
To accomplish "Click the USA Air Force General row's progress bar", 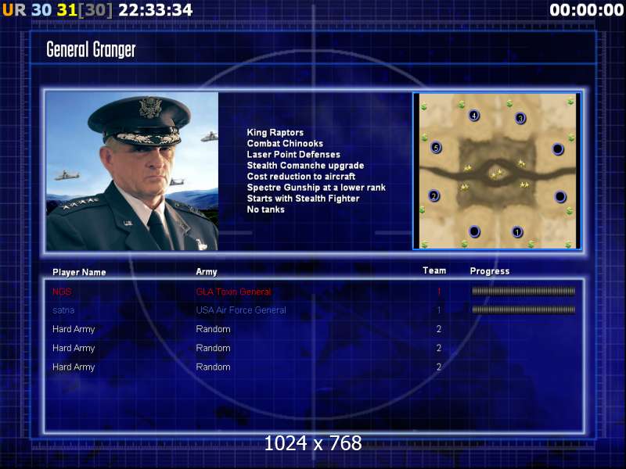I will (x=523, y=310).
